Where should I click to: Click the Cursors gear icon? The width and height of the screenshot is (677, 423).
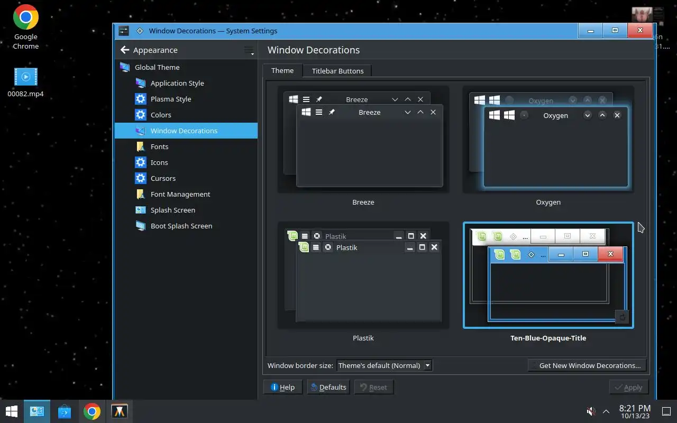tap(140, 178)
